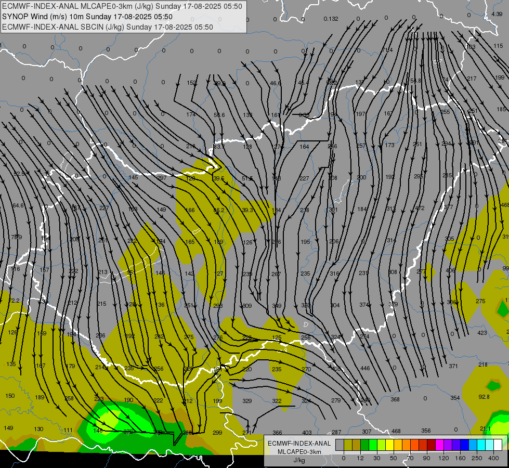Select the SYNOP Wind 10m header line
The height and width of the screenshot is (468, 509).
pos(87,17)
